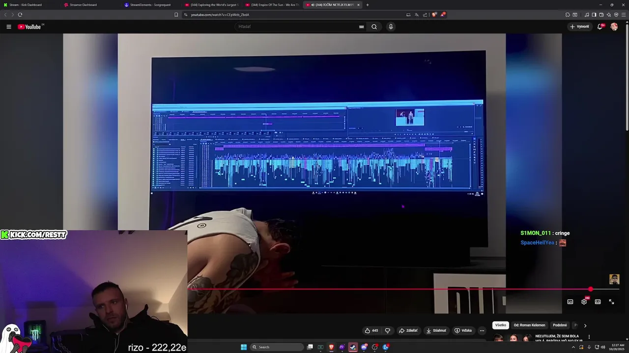The height and width of the screenshot is (353, 629).
Task: Open more actions ellipsis under video
Action: [x=482, y=330]
